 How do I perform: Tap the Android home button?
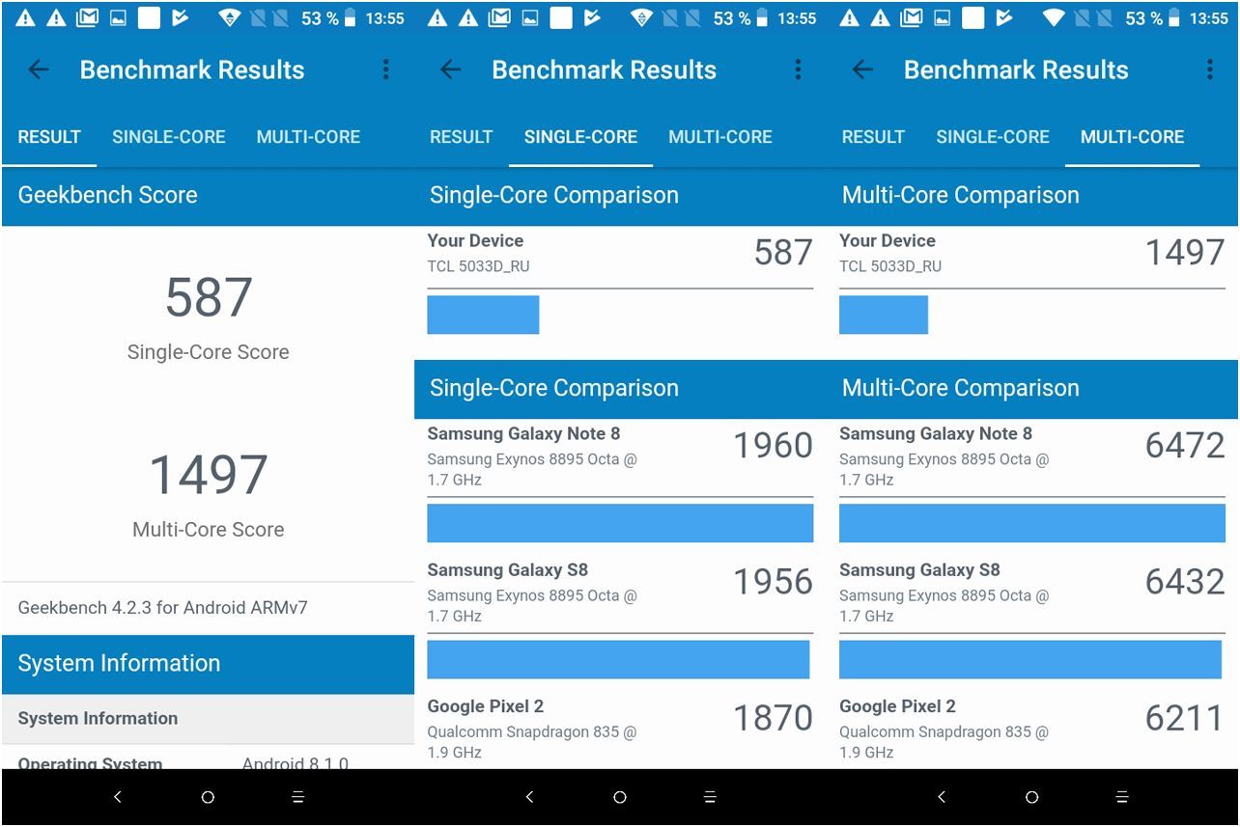207,797
